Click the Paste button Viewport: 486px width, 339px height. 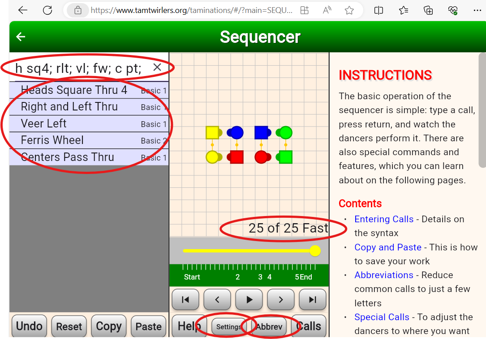[x=148, y=326]
